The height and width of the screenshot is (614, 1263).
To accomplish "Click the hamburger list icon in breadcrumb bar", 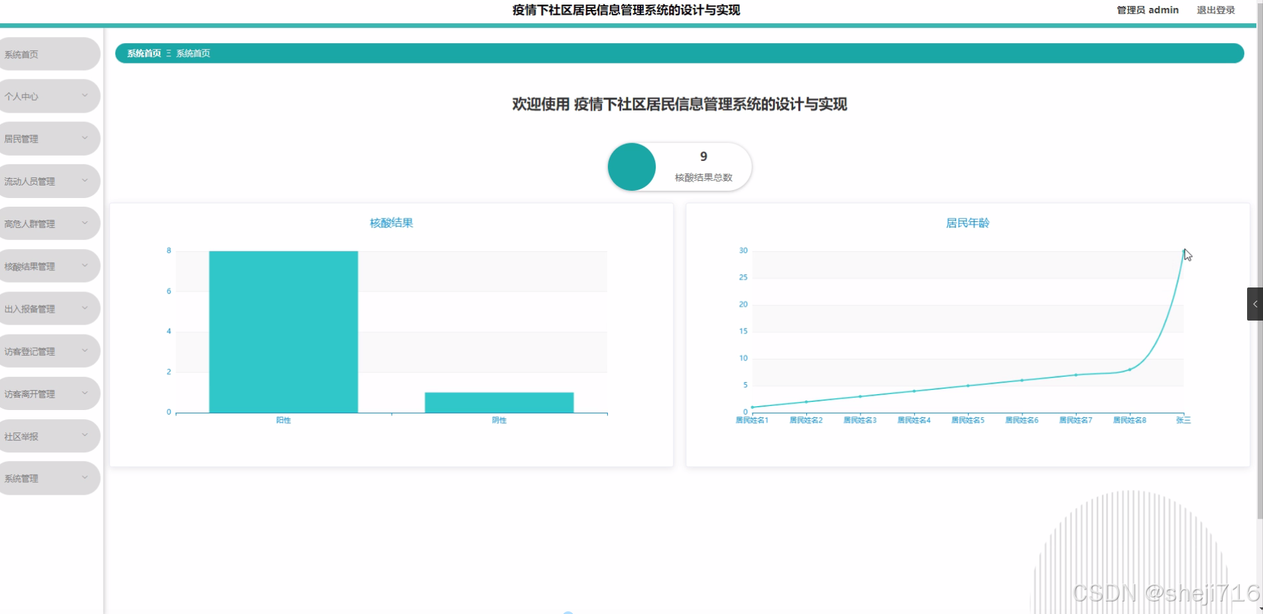I will [x=168, y=53].
